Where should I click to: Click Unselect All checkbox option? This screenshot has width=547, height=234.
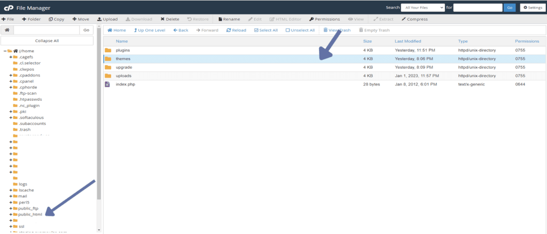coord(300,30)
